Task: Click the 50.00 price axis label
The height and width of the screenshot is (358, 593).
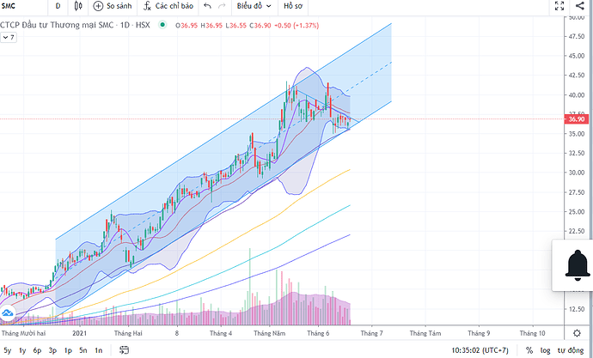Action: (x=577, y=18)
